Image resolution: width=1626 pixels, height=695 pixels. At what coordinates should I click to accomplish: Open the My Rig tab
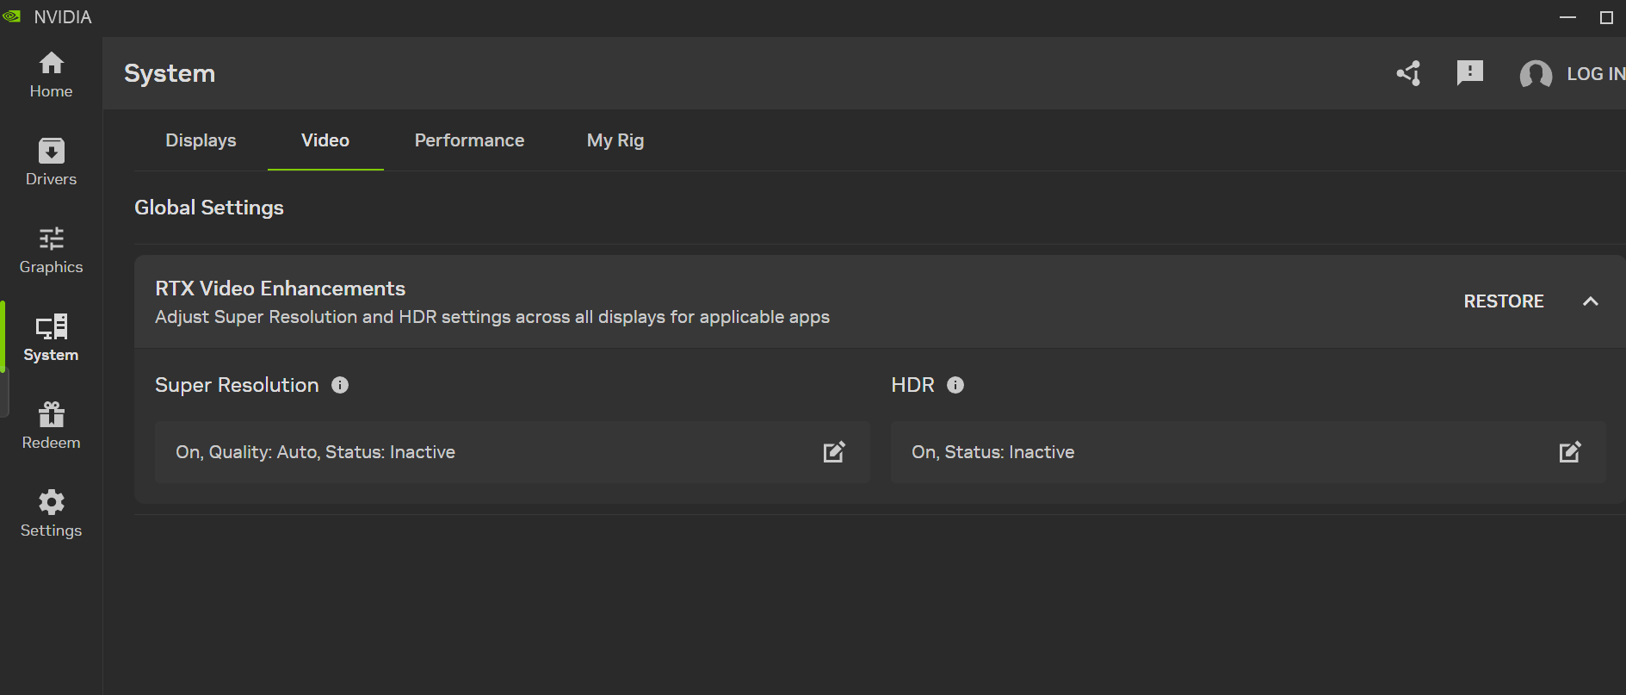coord(615,140)
